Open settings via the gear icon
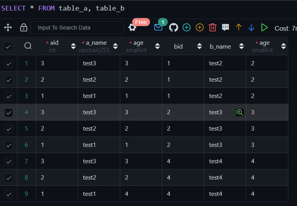 point(132,28)
